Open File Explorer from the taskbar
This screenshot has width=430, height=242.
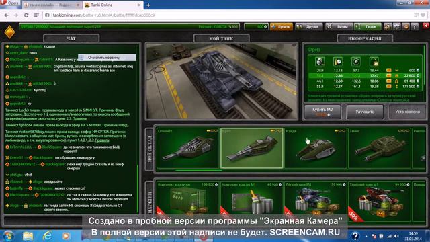pos(28,236)
